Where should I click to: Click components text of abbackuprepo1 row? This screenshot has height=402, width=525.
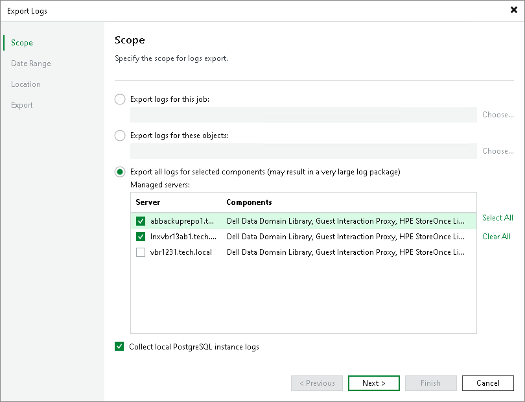click(345, 221)
